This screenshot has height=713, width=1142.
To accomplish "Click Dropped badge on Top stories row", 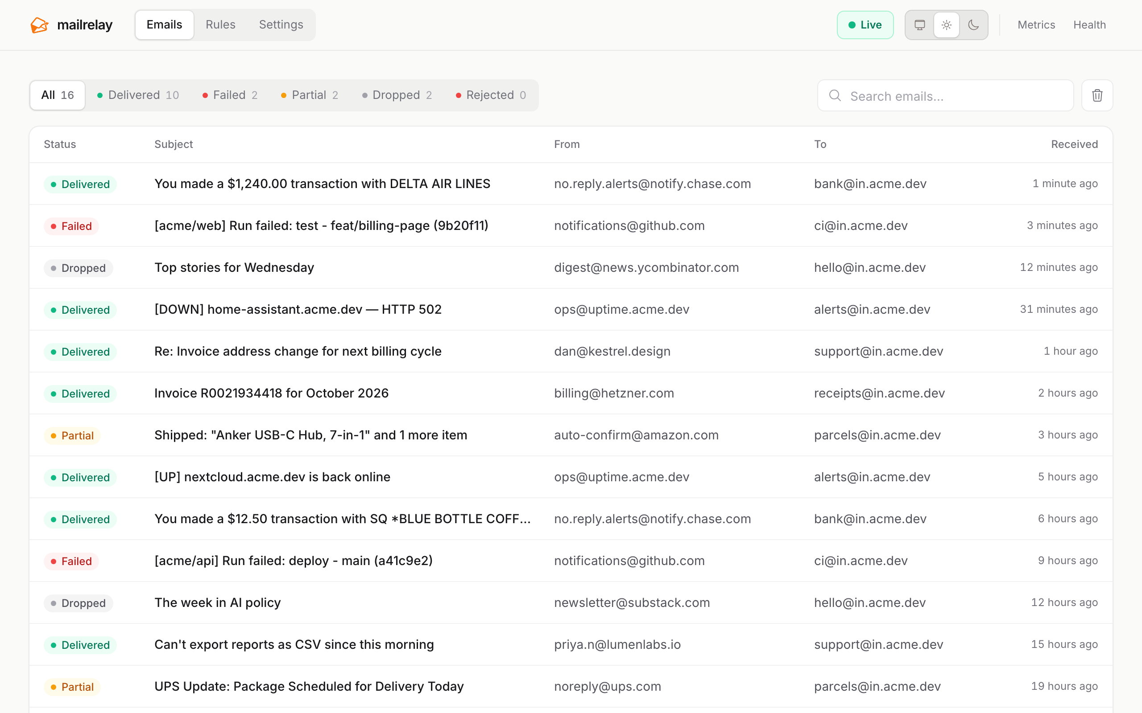I will coord(79,268).
